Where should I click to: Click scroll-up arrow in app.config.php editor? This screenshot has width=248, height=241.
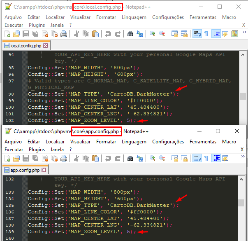pyautogui.click(x=241, y=179)
